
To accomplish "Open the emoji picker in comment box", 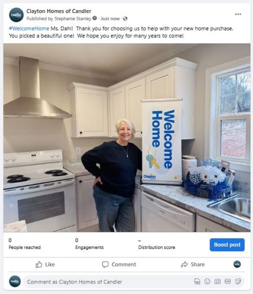I will [207, 281].
